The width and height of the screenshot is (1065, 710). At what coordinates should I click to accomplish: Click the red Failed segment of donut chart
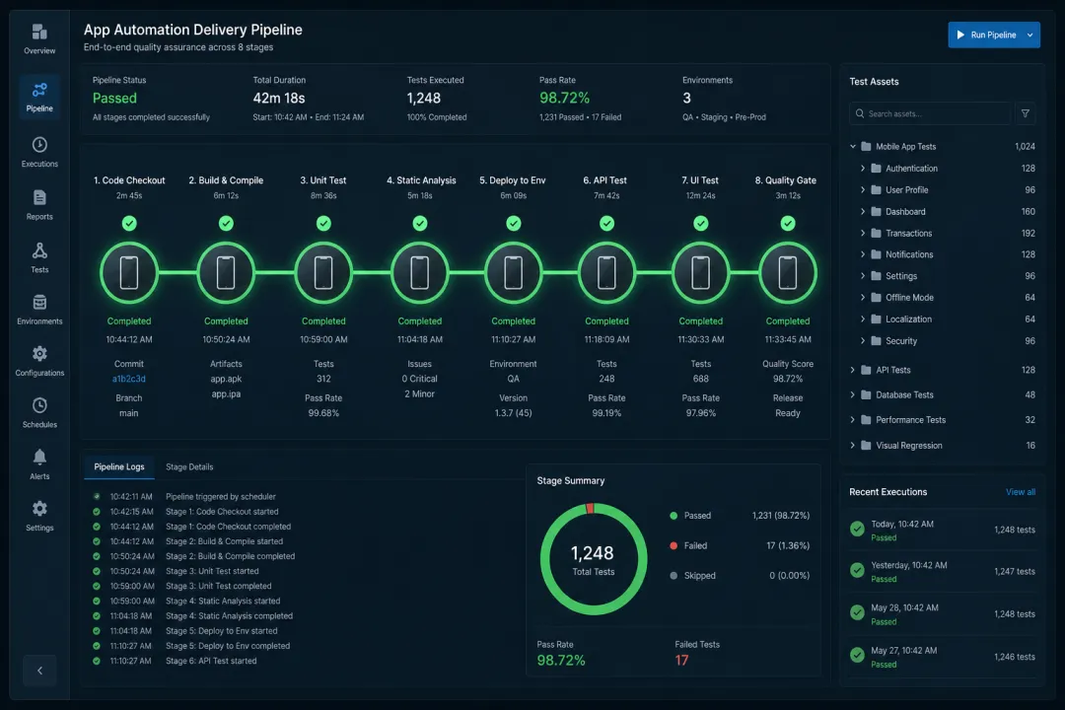click(x=591, y=508)
